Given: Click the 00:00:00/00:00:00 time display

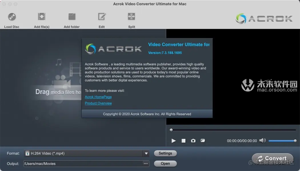Looking at the screenshot, I should [242, 141].
